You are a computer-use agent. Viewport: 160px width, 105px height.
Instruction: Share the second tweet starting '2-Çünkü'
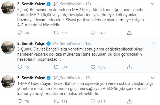coord(129,67)
